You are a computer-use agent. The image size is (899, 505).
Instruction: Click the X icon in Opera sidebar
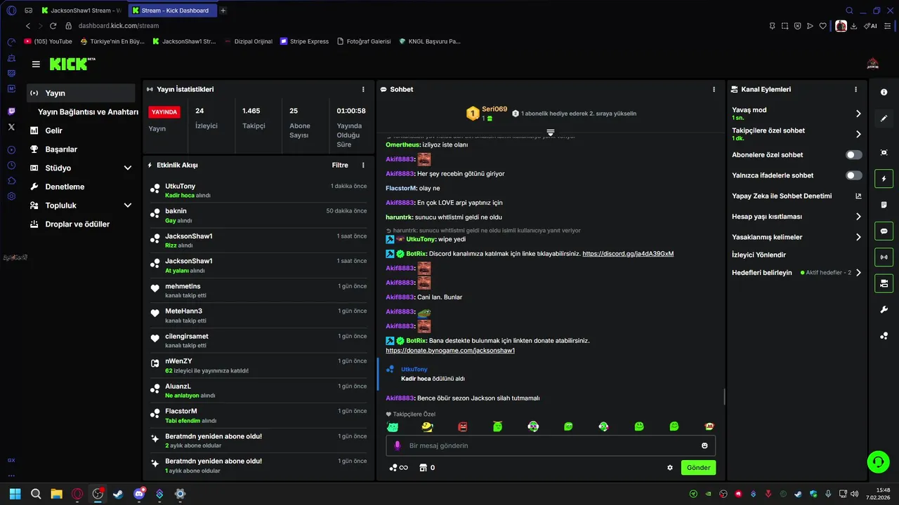[x=11, y=127]
